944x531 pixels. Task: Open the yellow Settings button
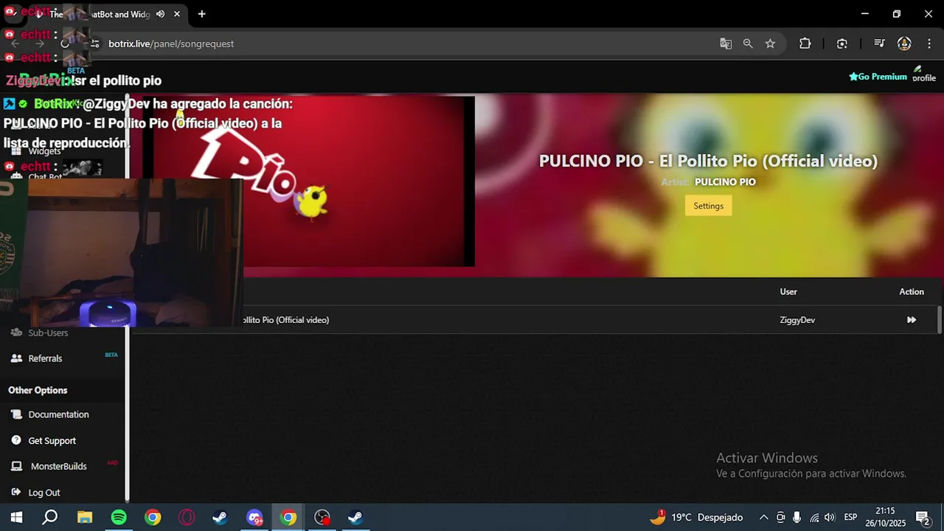click(708, 206)
